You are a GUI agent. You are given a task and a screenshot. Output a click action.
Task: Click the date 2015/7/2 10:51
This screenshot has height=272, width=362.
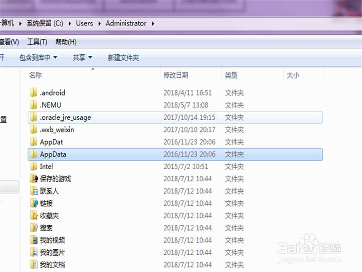[x=186, y=166]
